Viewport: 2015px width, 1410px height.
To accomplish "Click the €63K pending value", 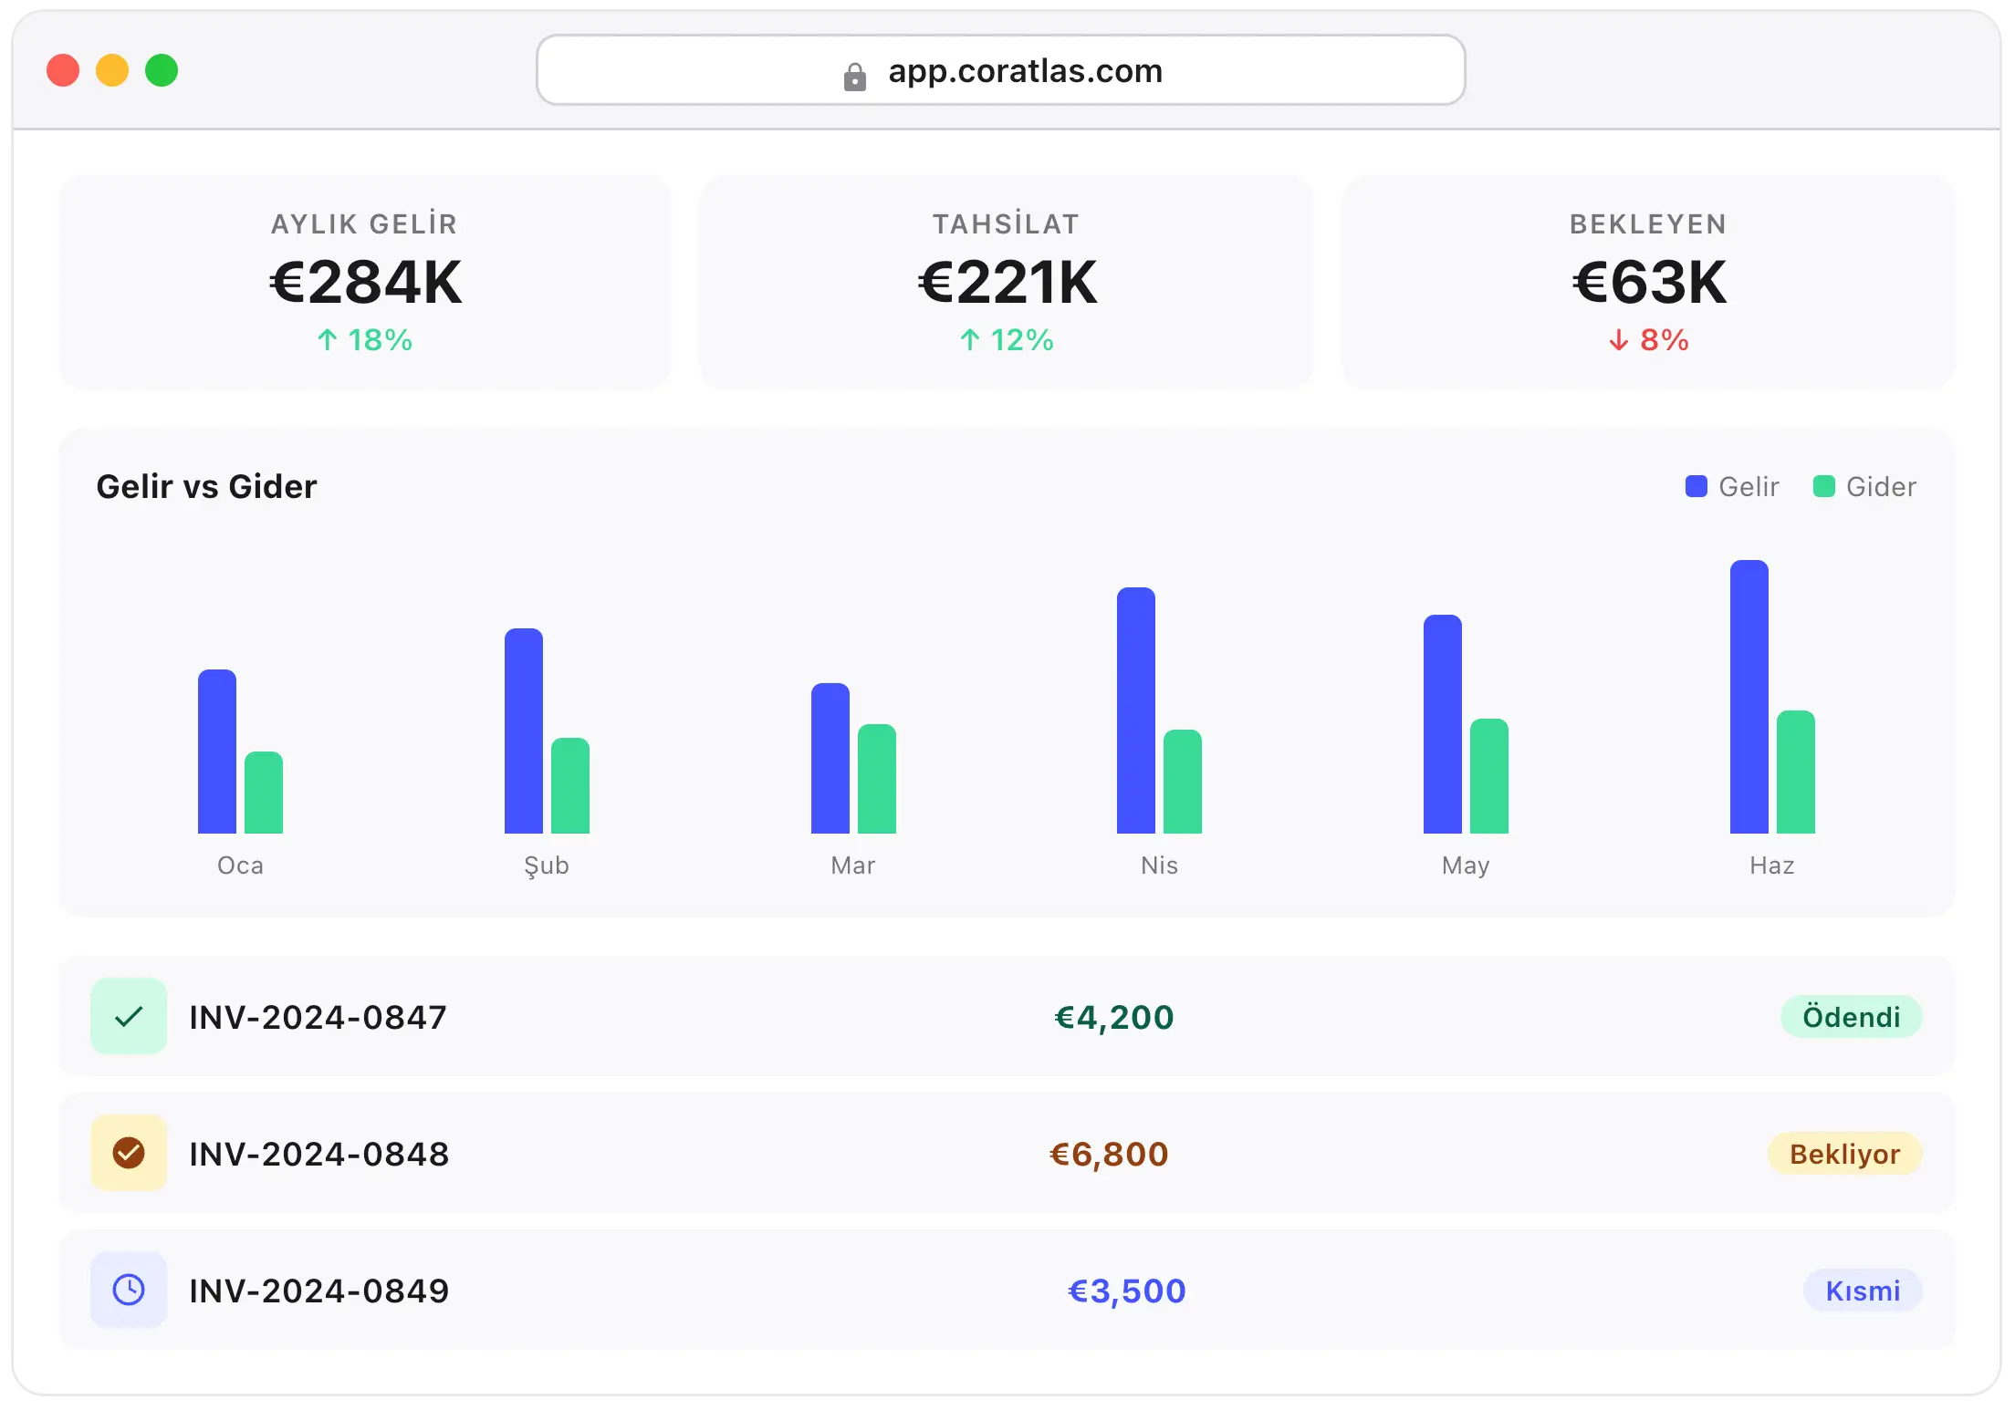I will tap(1648, 282).
